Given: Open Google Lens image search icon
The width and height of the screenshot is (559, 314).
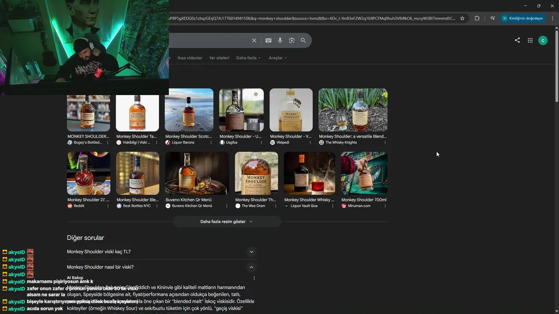Looking at the screenshot, I should [x=292, y=41].
